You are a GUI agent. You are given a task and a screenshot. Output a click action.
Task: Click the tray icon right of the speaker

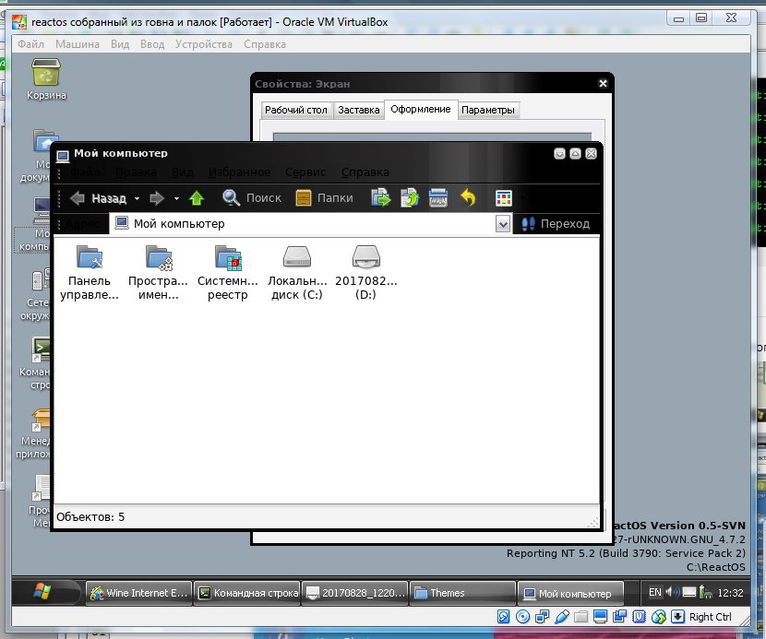[x=689, y=593]
